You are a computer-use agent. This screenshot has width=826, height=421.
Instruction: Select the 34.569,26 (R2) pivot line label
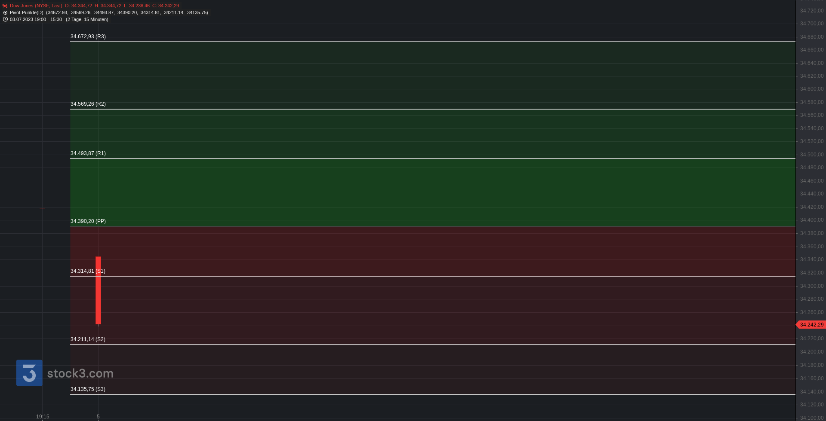point(88,104)
